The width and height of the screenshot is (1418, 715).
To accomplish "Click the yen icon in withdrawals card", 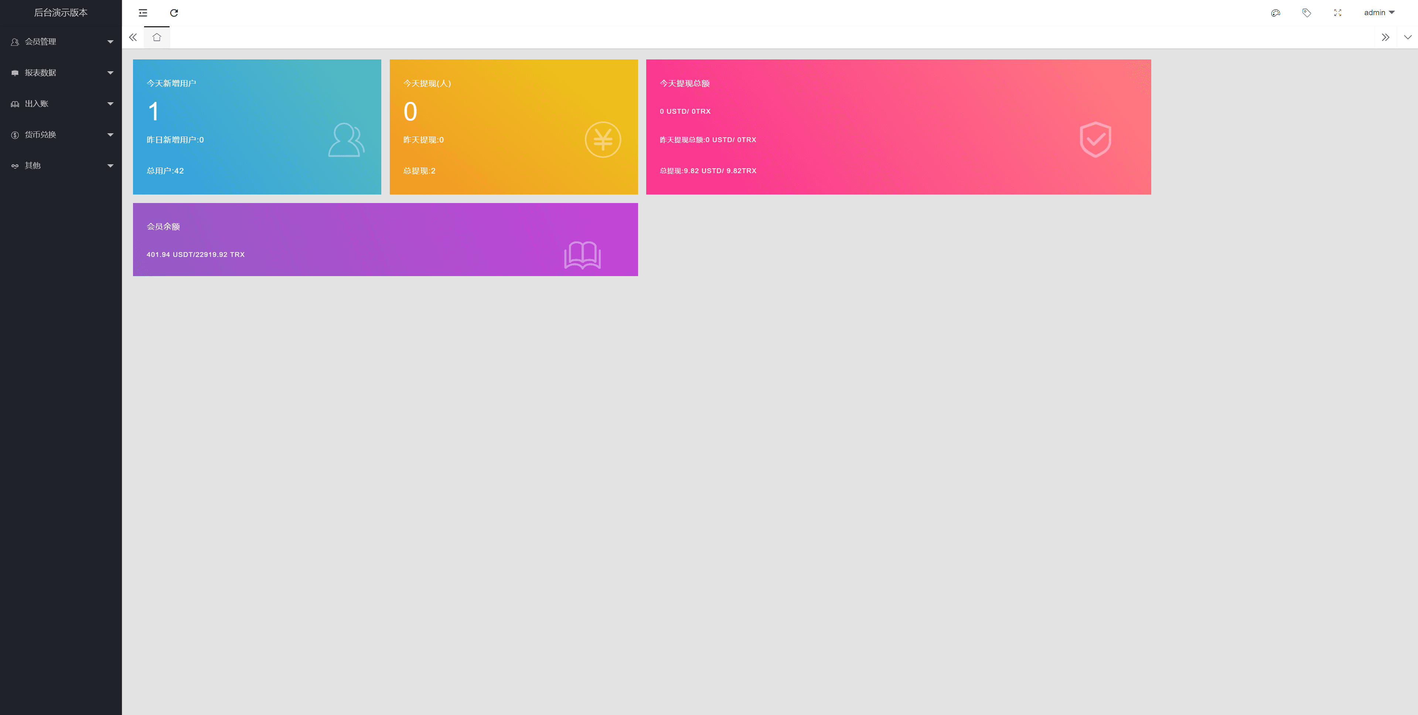I will (x=603, y=140).
